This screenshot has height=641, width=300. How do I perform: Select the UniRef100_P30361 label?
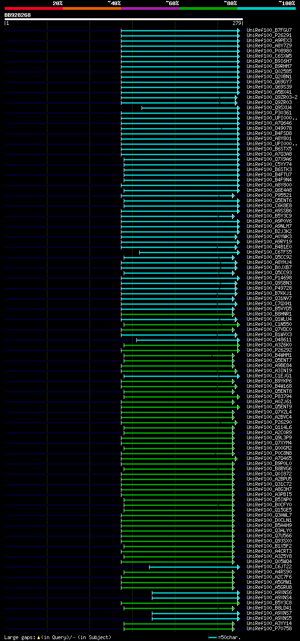[269, 113]
